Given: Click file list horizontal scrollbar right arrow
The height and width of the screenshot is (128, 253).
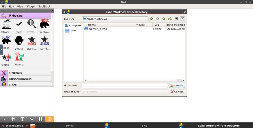Looking at the screenshot, I should point(183,81).
